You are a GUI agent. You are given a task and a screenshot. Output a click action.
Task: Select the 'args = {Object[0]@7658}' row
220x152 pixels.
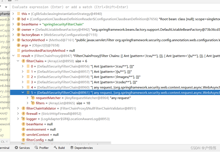[x=115, y=45]
